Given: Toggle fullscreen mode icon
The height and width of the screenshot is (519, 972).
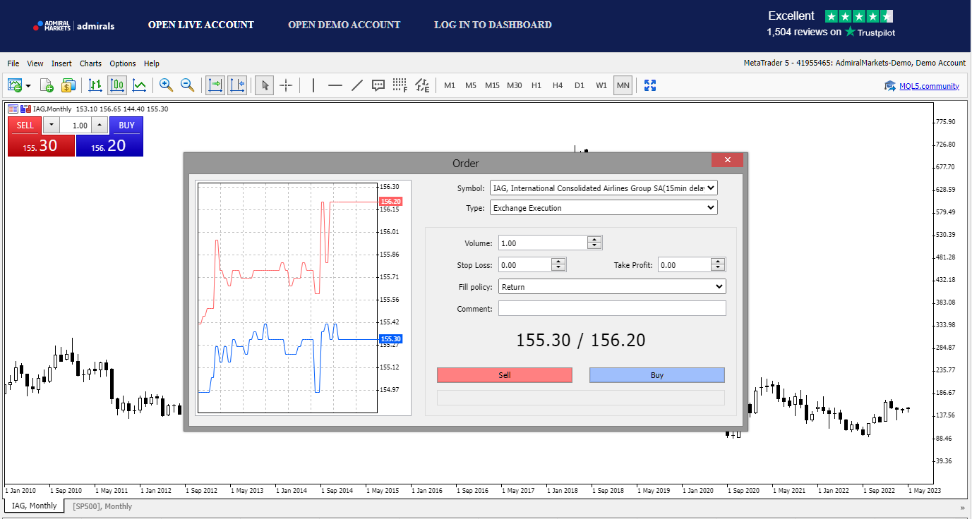Looking at the screenshot, I should coord(650,85).
